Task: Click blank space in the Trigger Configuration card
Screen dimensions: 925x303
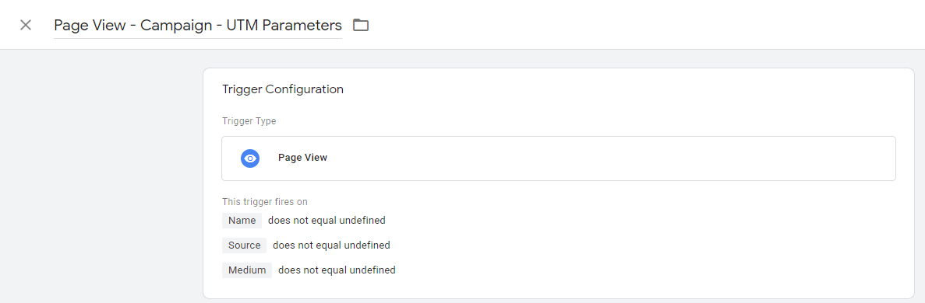Action: (649, 247)
